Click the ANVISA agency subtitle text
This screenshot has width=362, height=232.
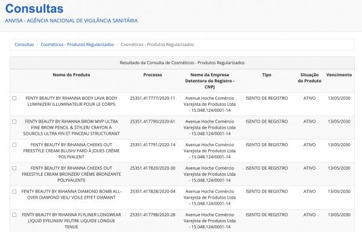click(x=71, y=21)
